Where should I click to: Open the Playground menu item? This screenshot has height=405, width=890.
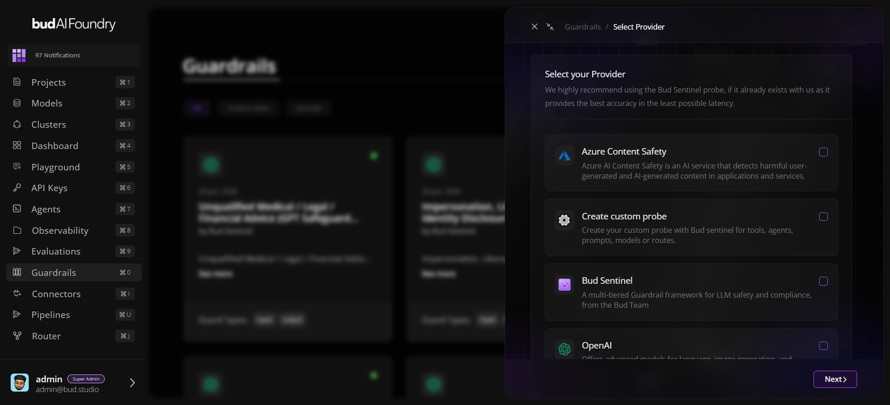pyautogui.click(x=74, y=167)
